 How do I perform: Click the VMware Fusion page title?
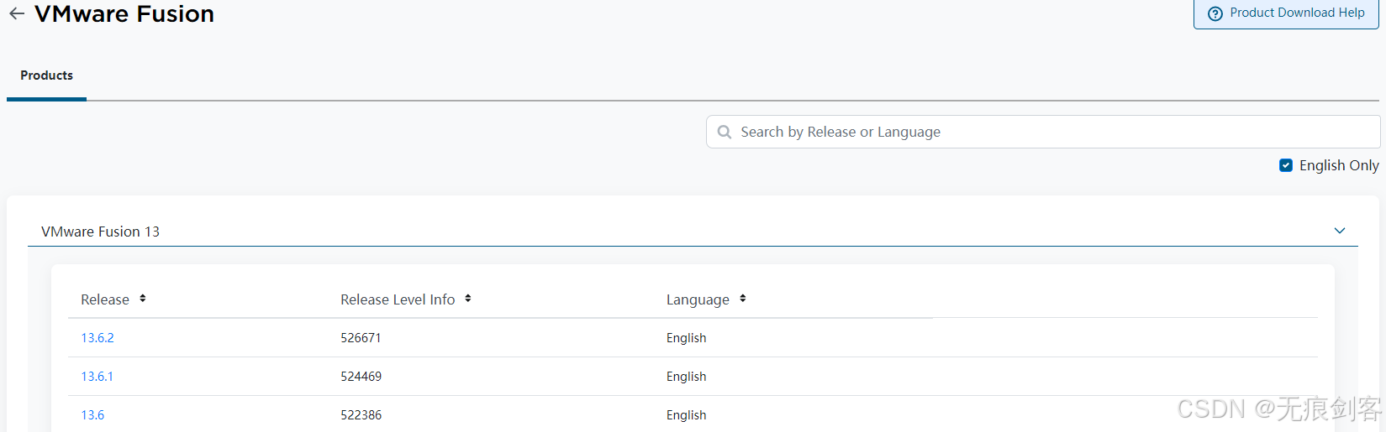[124, 13]
